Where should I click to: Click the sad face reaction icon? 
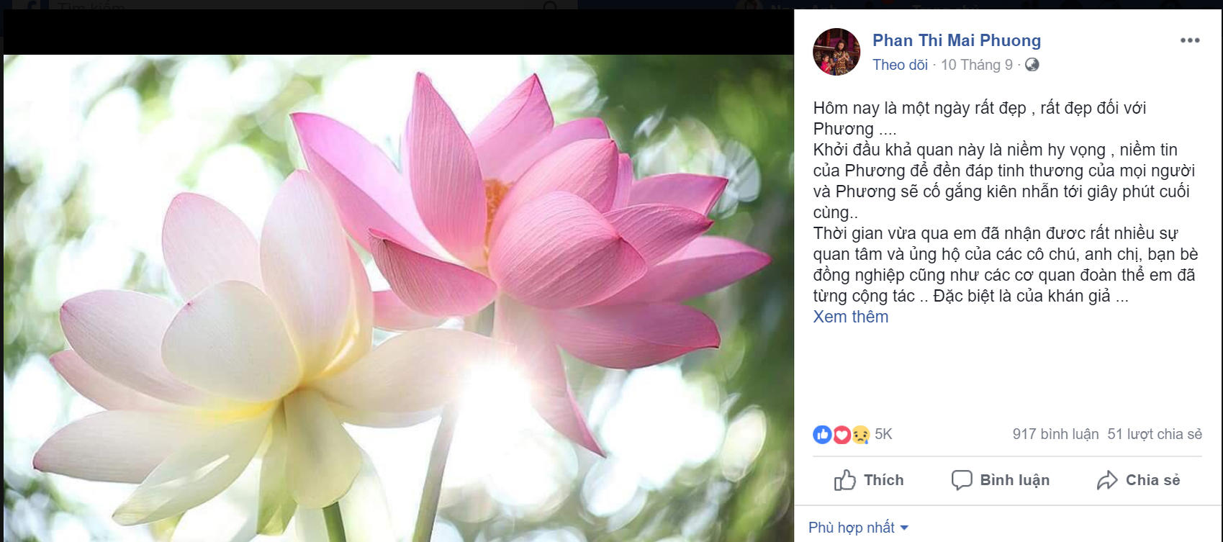click(860, 434)
